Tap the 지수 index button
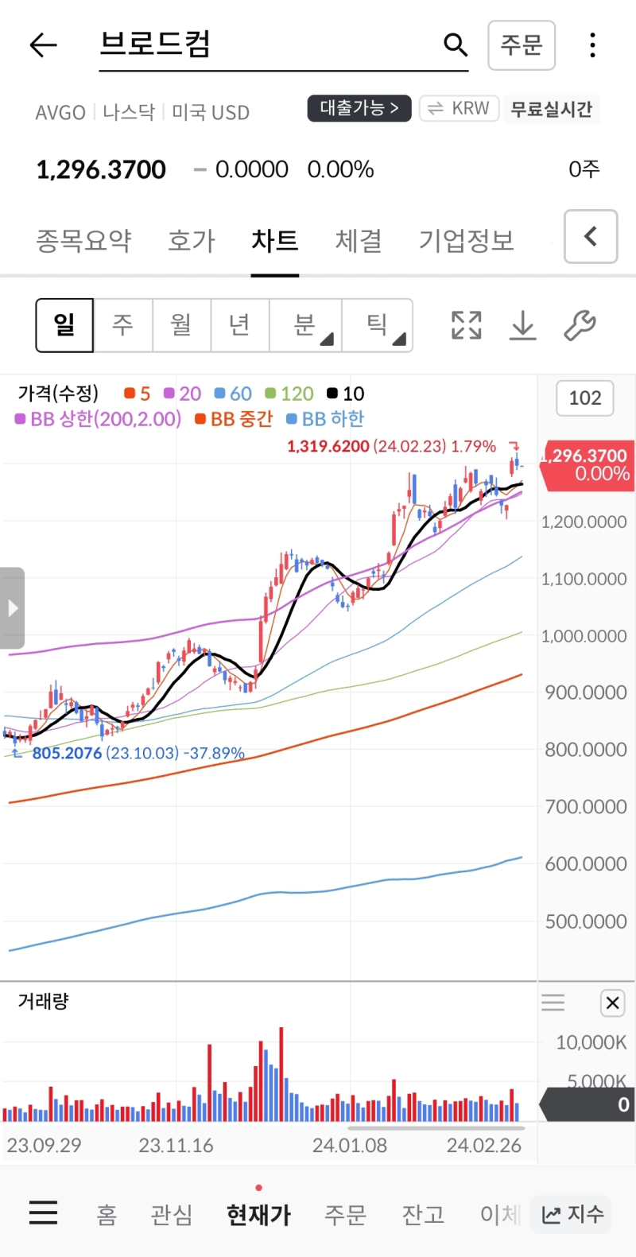Image resolution: width=636 pixels, height=1257 pixels. (572, 1214)
